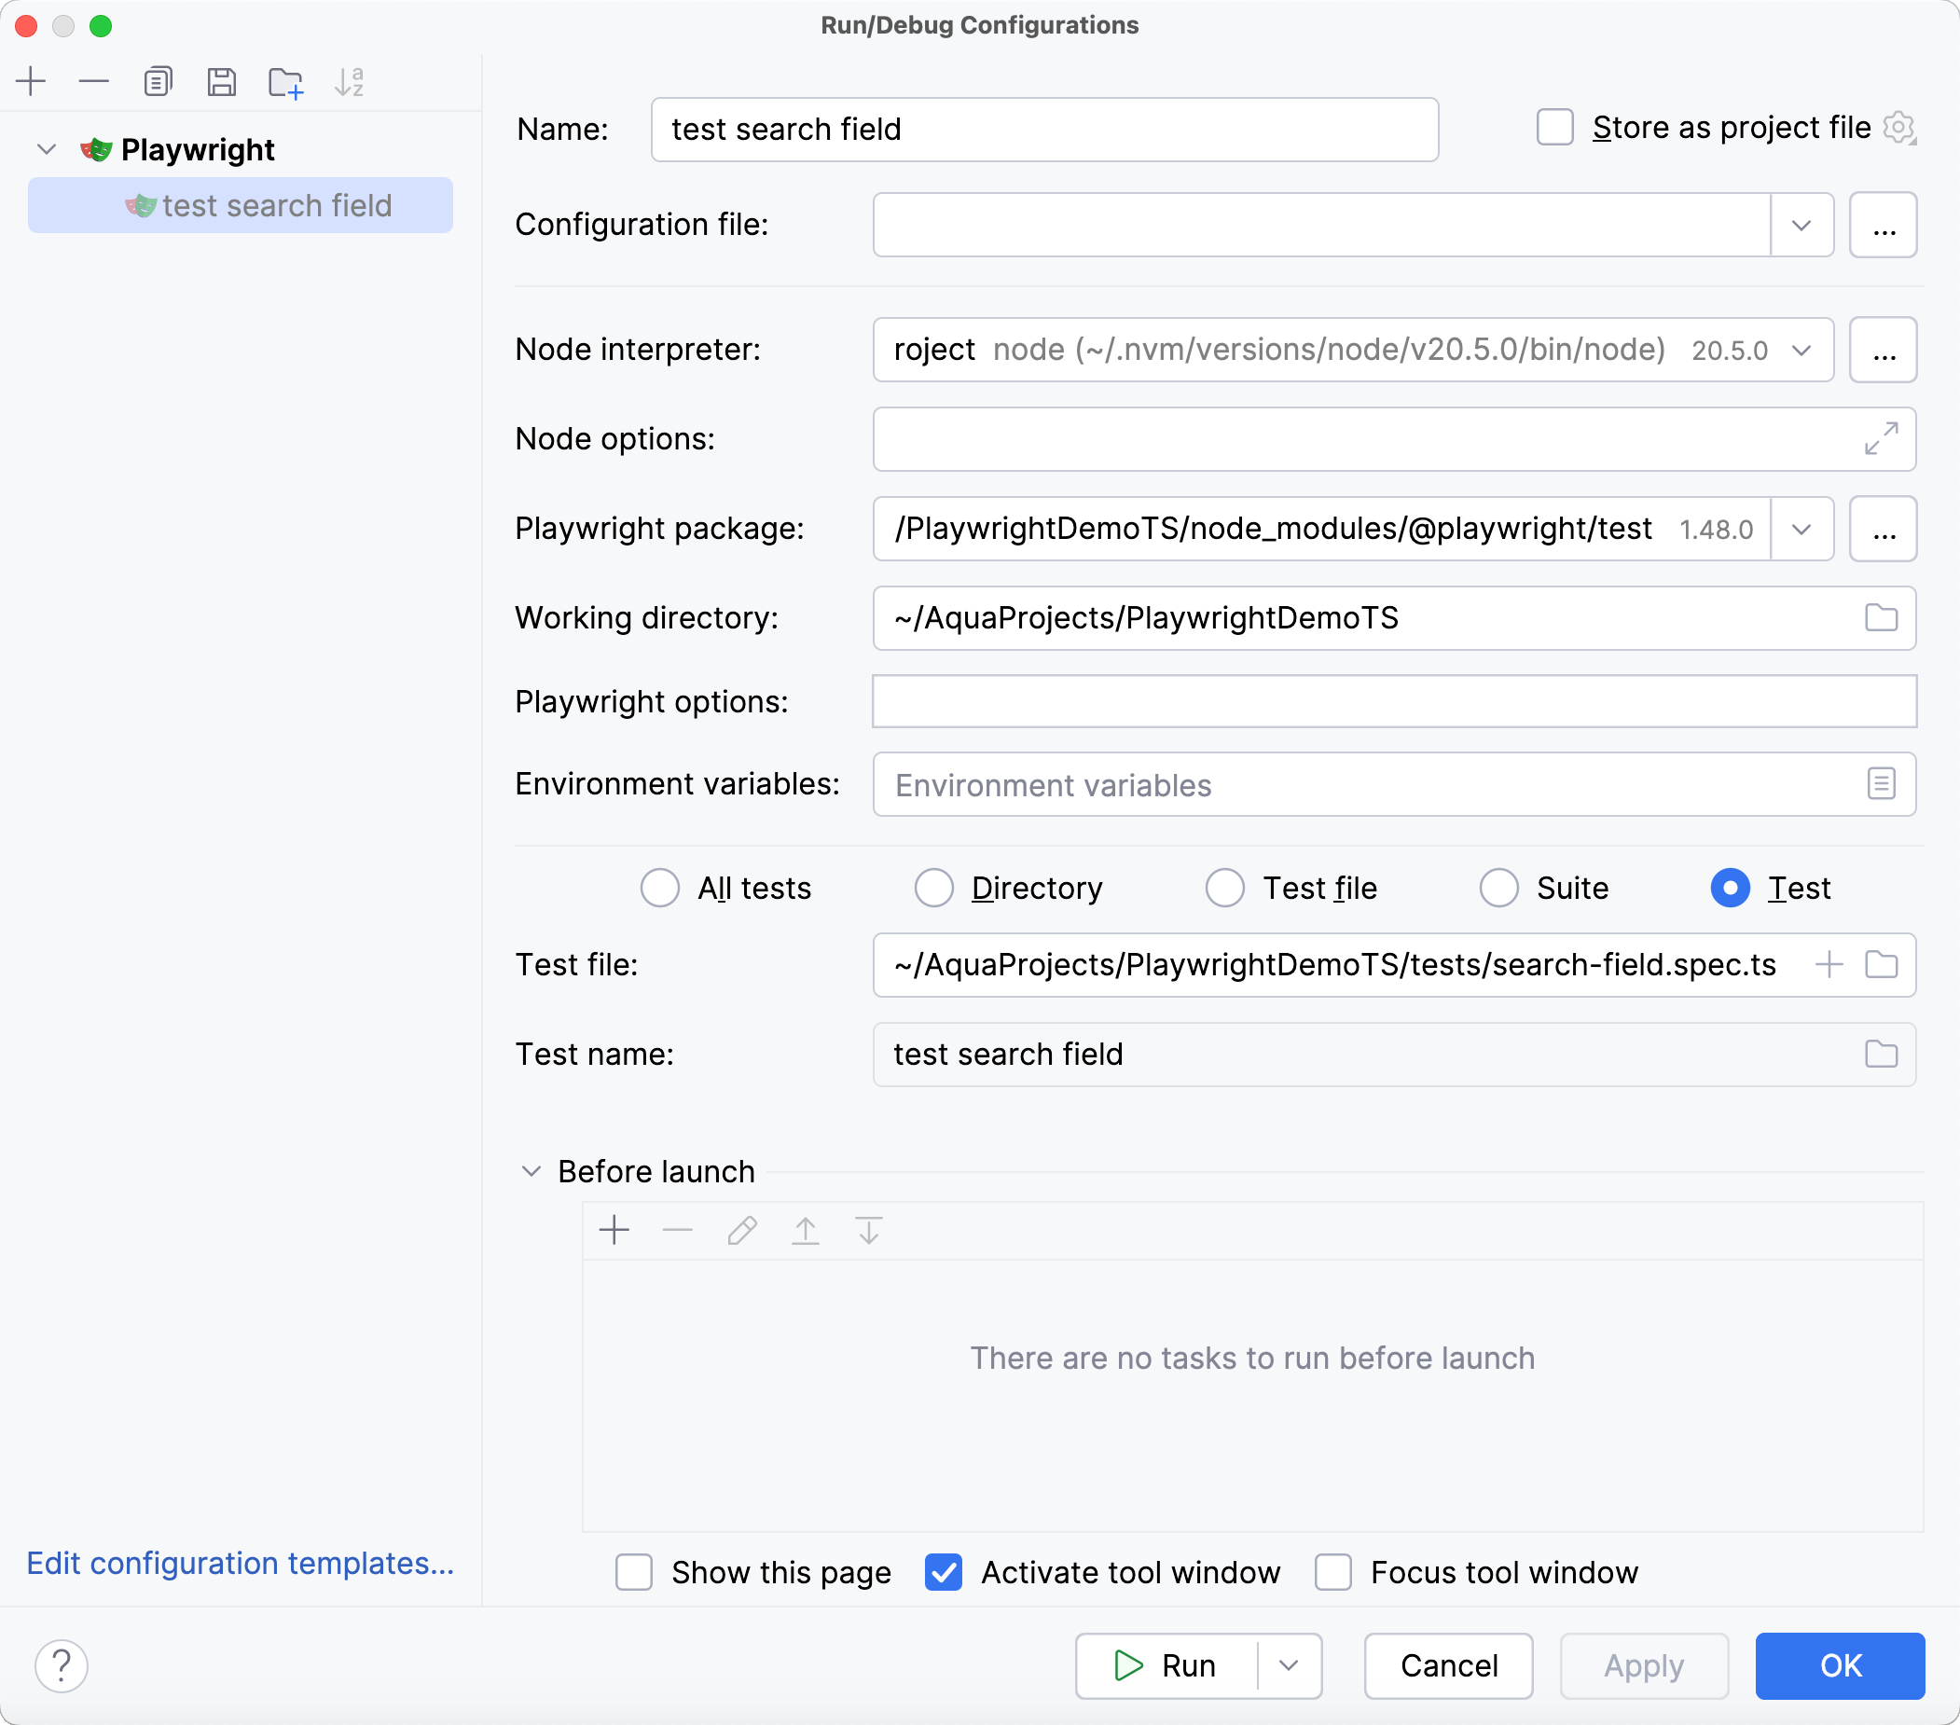
Task: Open the Playwright package dropdown
Action: coord(1801,529)
